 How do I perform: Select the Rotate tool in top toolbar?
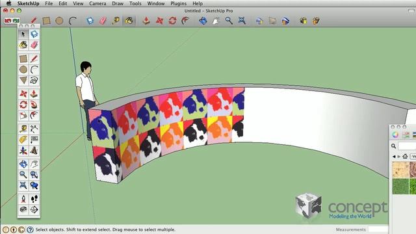pyautogui.click(x=172, y=21)
